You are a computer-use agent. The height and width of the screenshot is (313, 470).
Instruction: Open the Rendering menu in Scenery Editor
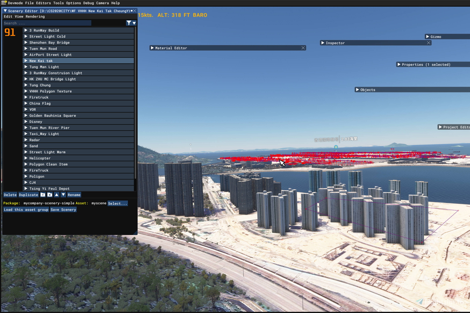35,16
